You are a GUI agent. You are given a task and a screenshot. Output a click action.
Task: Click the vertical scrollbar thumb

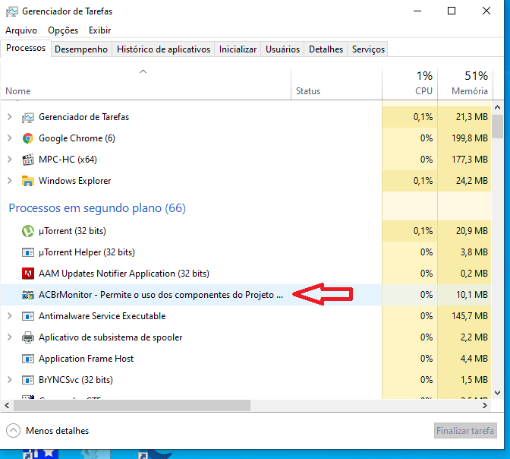pos(497,126)
